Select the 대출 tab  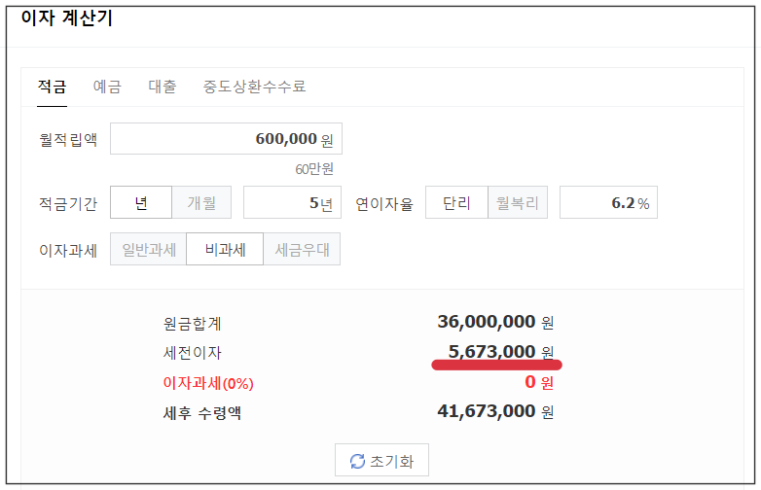click(163, 87)
